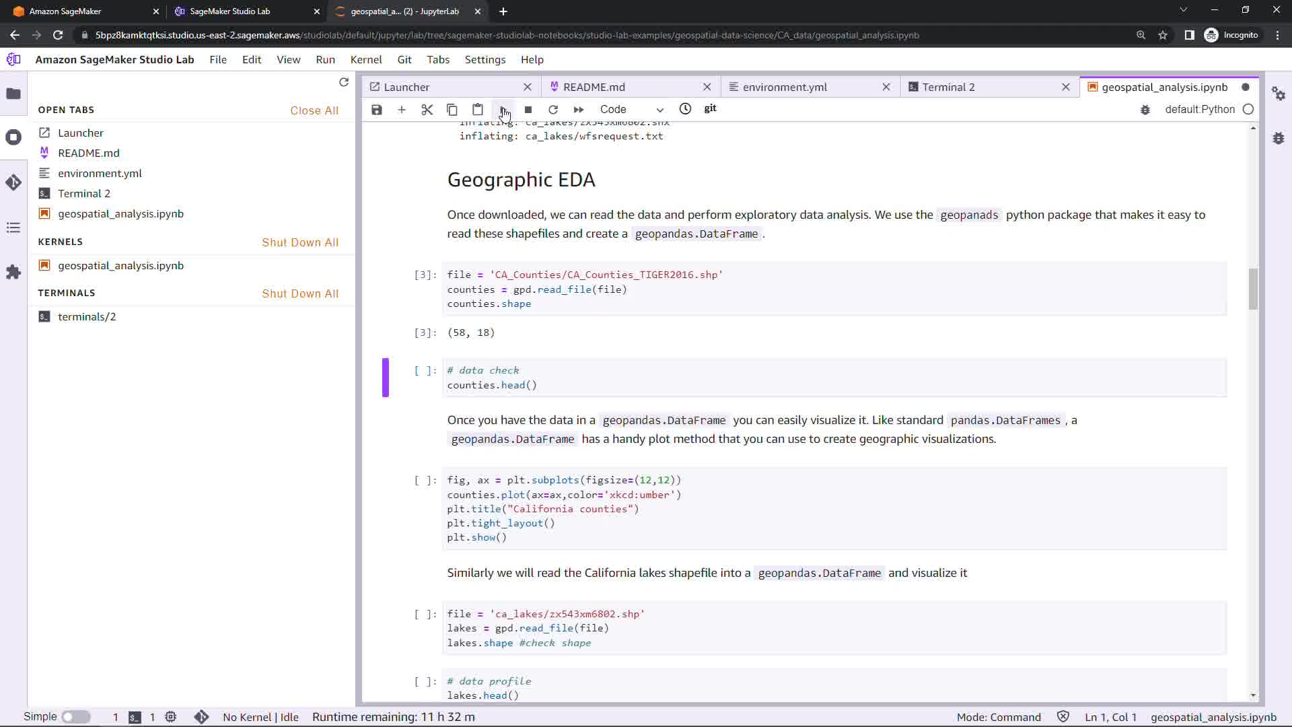This screenshot has width=1292, height=727.
Task: Open the Extension Manager puzzle icon
Action: pyautogui.click(x=13, y=272)
